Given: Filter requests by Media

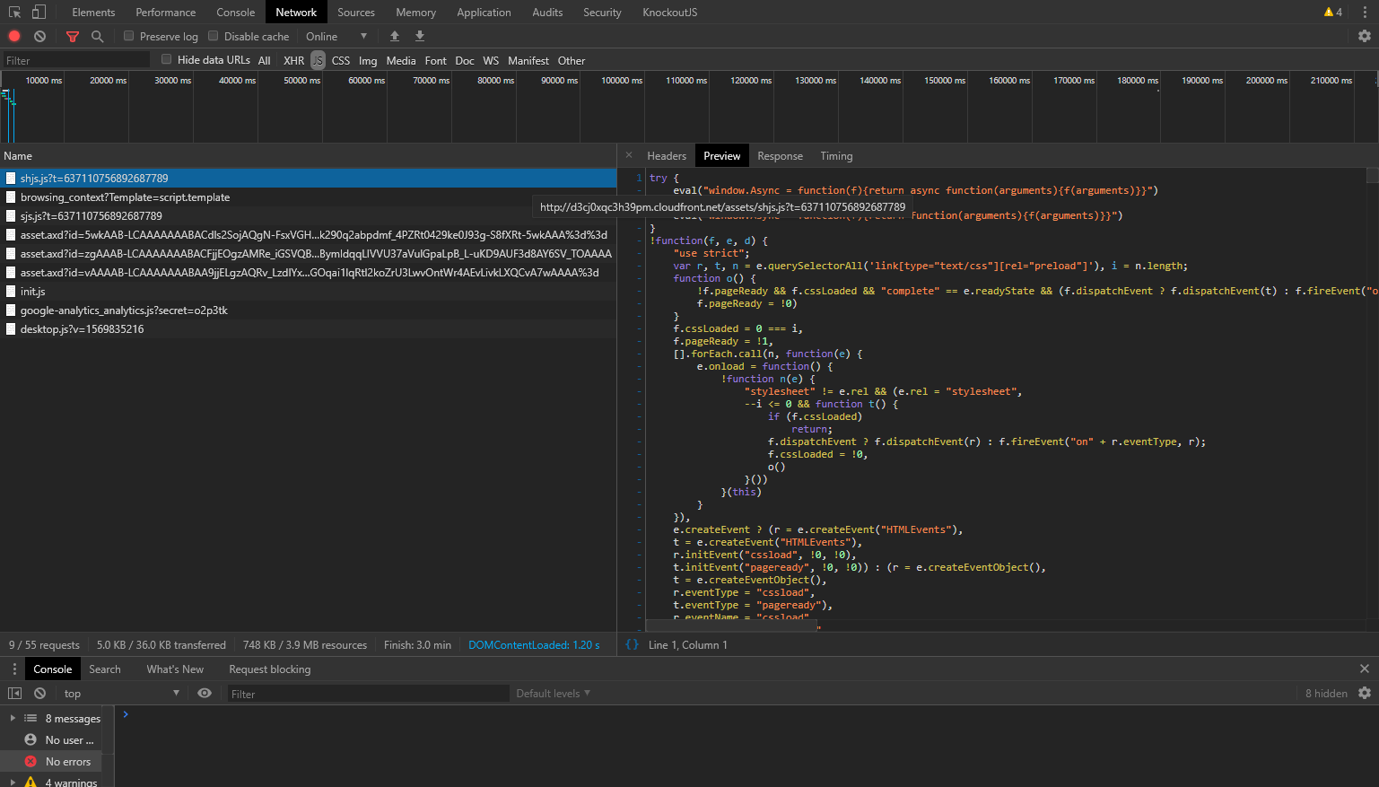Looking at the screenshot, I should [401, 60].
